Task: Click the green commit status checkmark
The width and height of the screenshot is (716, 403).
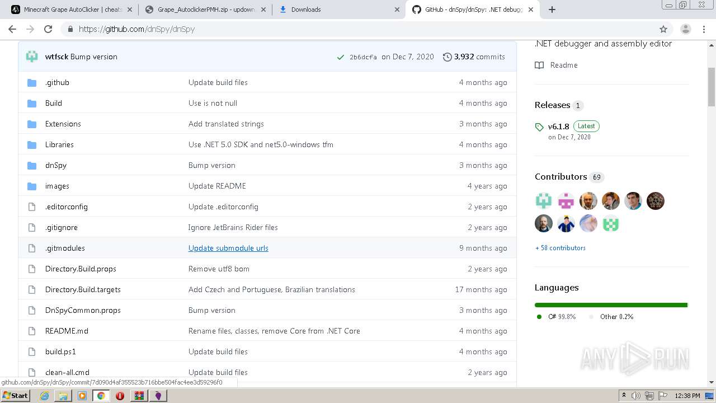Action: [340, 57]
